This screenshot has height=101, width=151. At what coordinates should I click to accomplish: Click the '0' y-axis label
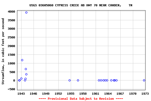point(14,80)
